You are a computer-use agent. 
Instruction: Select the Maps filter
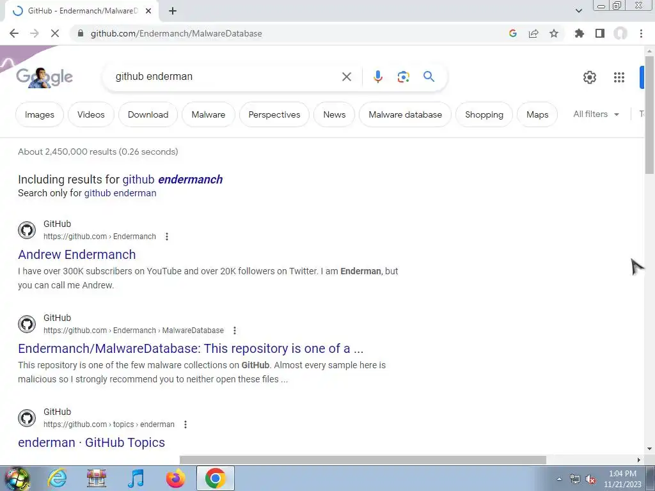537,114
